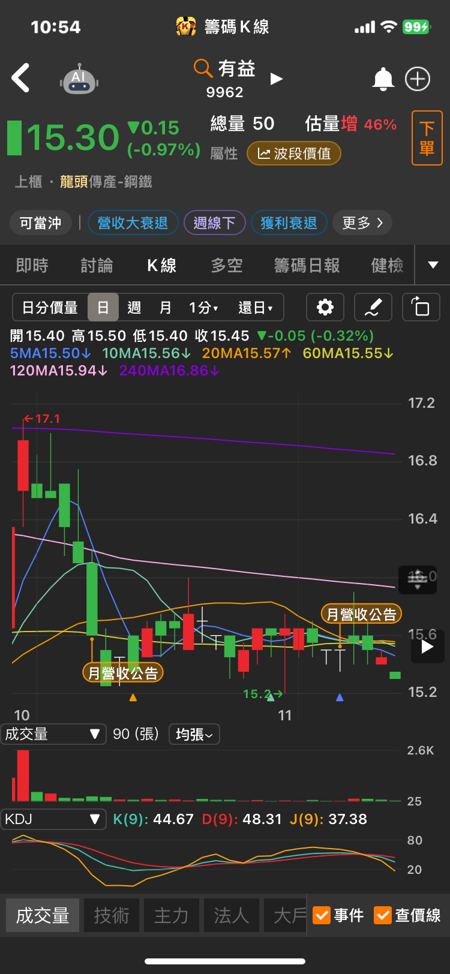Tap the 籌碼K線 app logo icon
Screen dimensions: 450x974
click(186, 26)
